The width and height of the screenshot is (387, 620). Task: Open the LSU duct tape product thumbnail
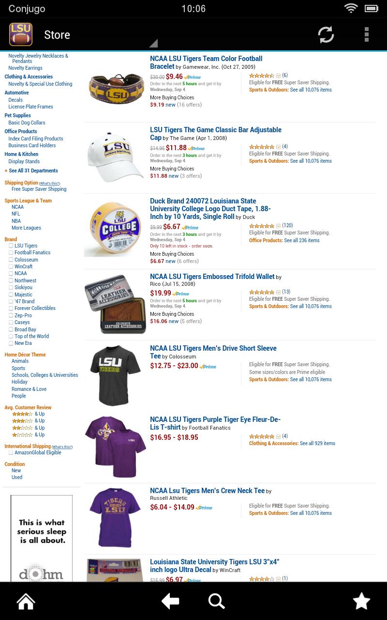[x=115, y=229]
